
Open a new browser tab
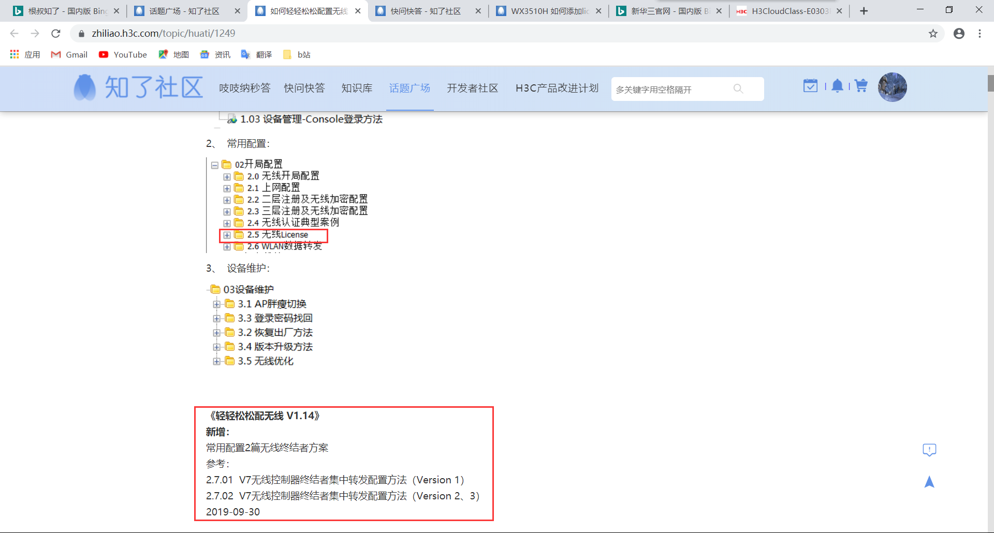pos(864,11)
